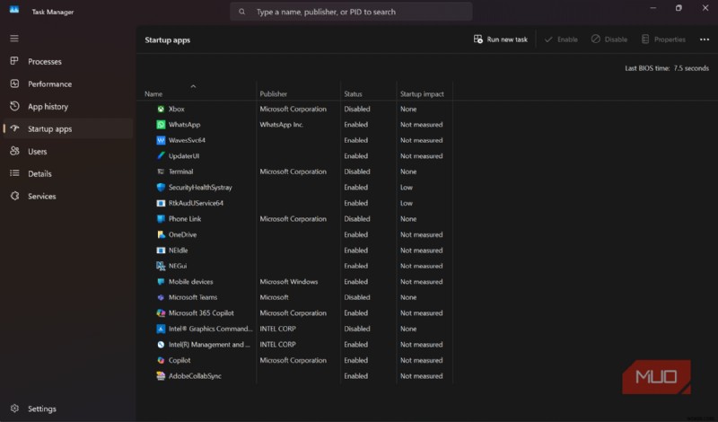Open the hamburger navigation menu
718x422 pixels.
coord(14,39)
